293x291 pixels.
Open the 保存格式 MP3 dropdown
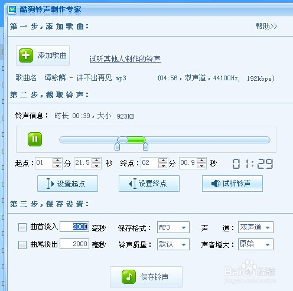pos(173,227)
